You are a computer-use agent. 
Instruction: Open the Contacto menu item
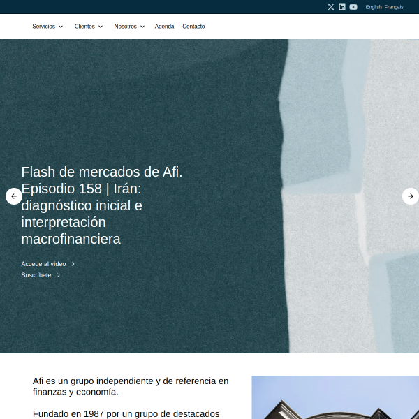point(193,27)
